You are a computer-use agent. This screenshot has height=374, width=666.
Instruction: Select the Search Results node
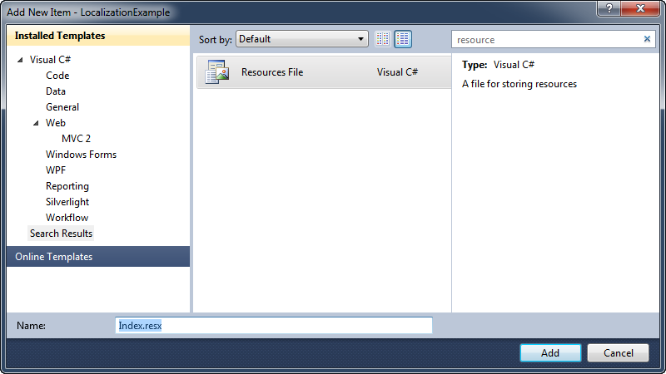click(x=61, y=234)
